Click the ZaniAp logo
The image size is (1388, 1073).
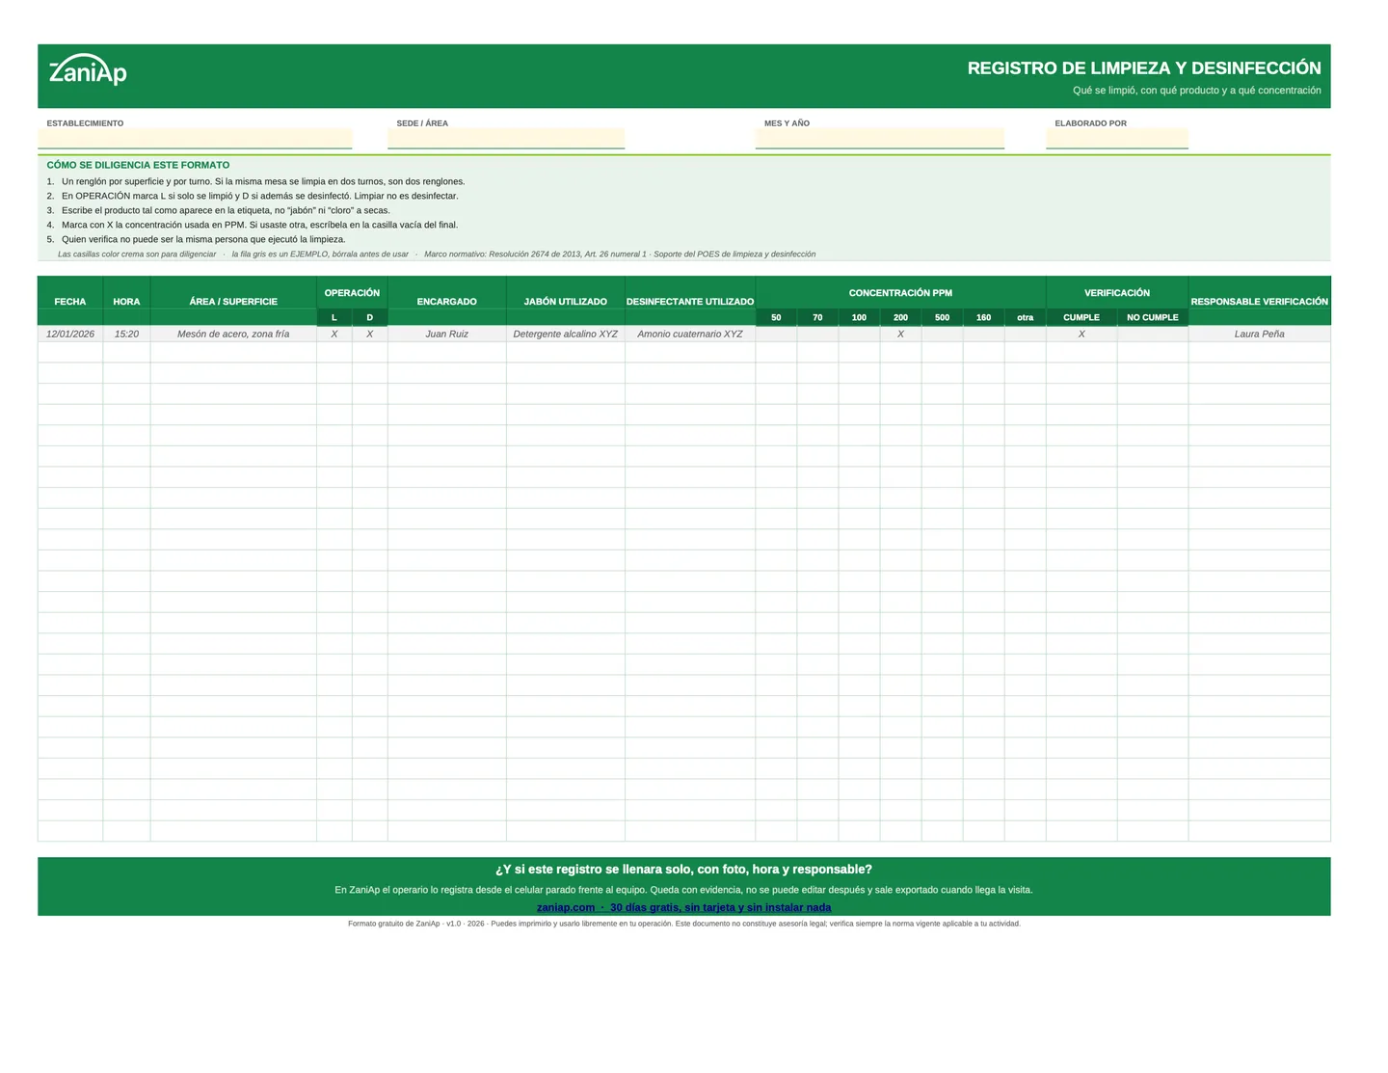pos(88,70)
